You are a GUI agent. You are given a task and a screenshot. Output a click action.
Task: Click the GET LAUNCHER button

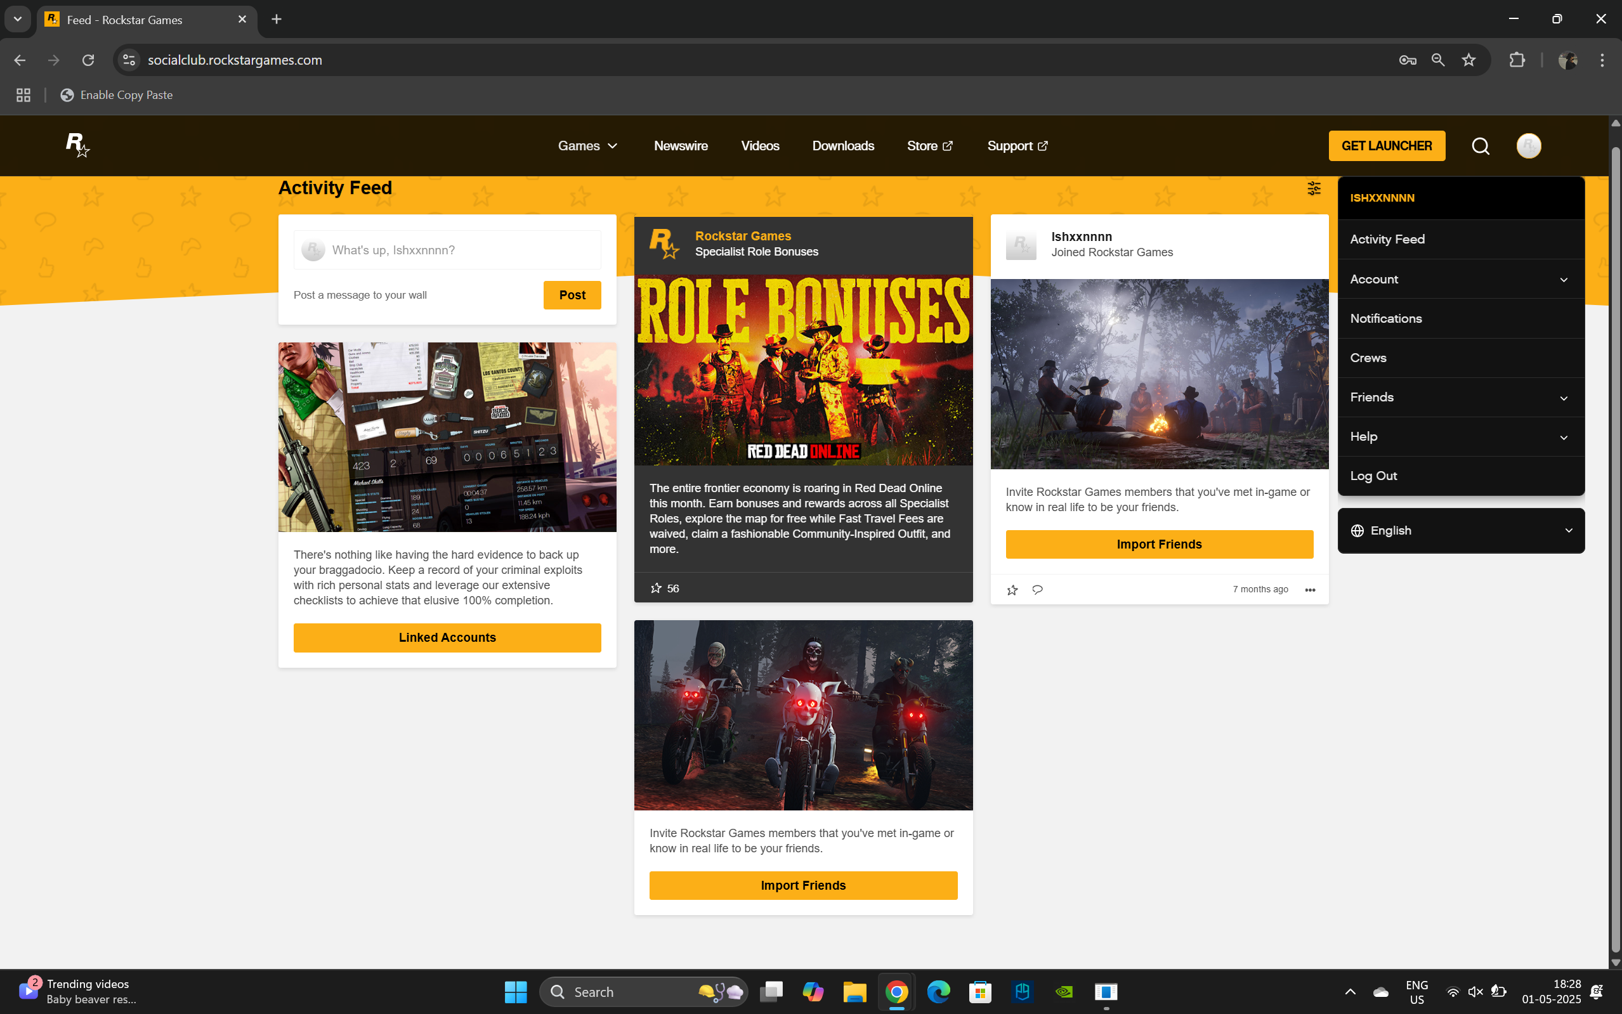tap(1386, 145)
